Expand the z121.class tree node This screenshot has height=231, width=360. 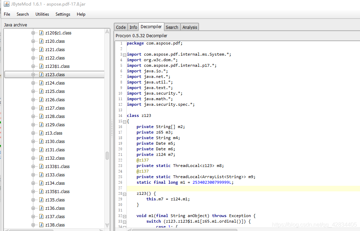coord(33,50)
